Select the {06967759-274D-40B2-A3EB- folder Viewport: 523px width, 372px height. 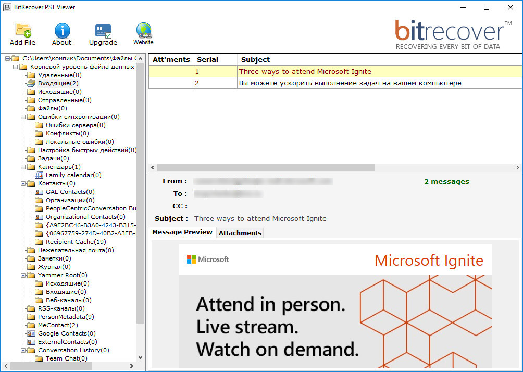91,233
